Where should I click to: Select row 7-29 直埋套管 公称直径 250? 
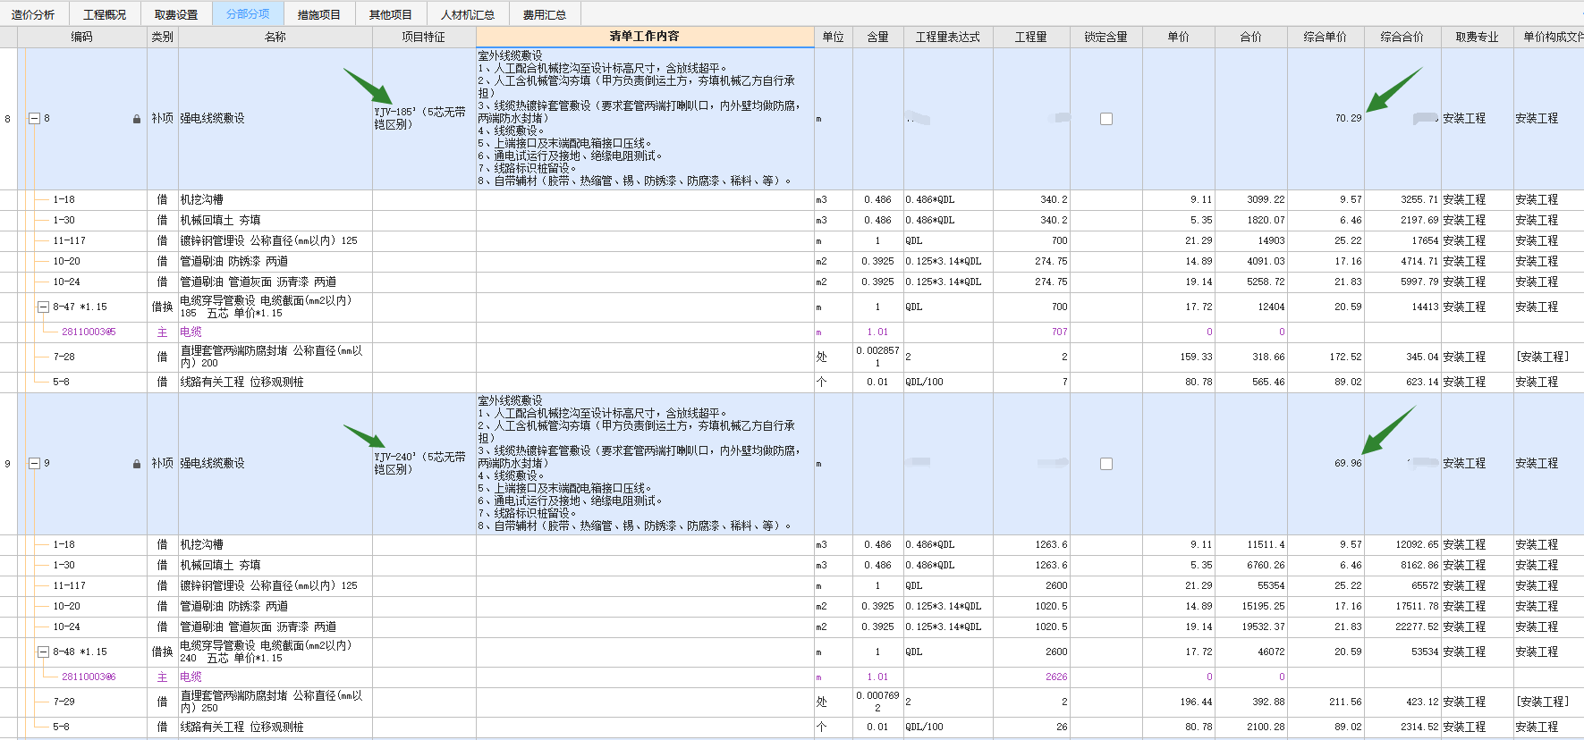(x=275, y=702)
